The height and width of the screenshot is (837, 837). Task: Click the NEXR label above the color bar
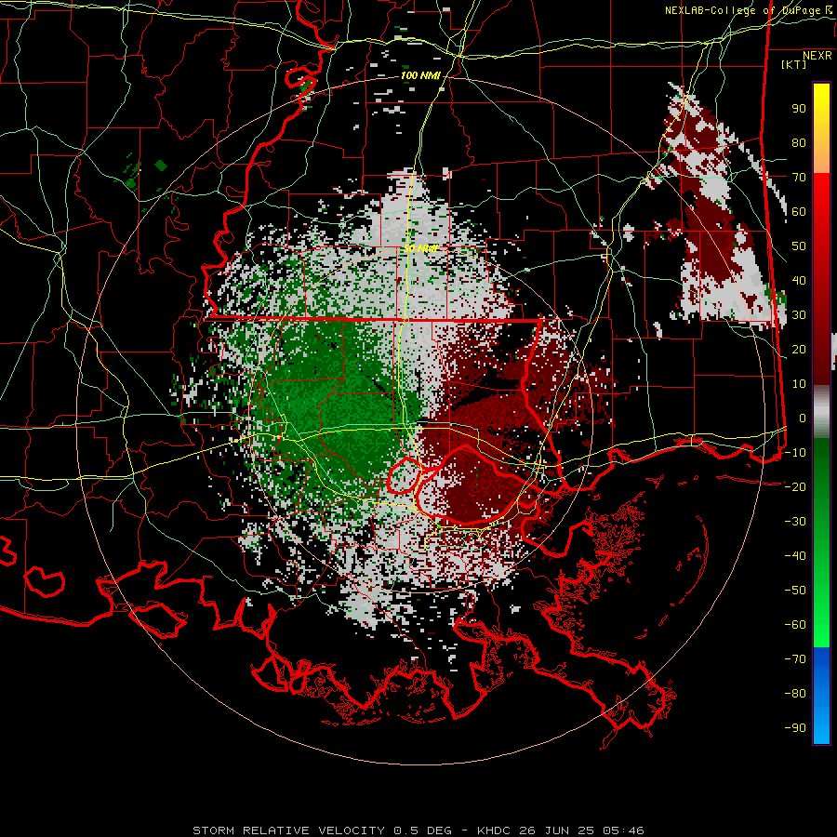(x=817, y=56)
